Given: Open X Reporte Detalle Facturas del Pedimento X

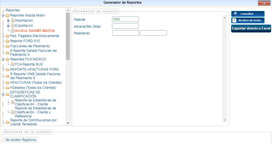Looking at the screenshot, I should point(33,53).
